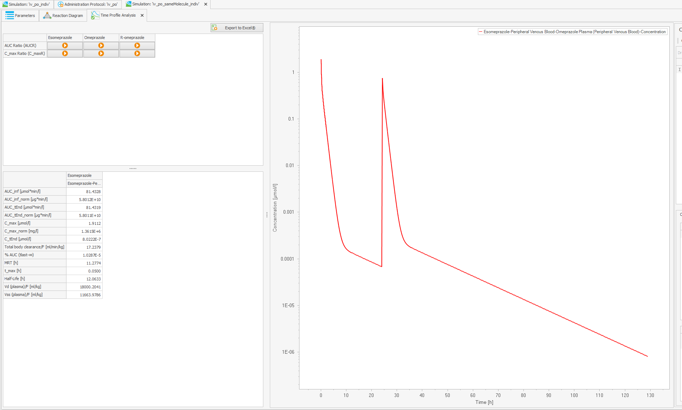Click the C_max value 1.9112
This screenshot has height=410, width=682.
pos(84,223)
